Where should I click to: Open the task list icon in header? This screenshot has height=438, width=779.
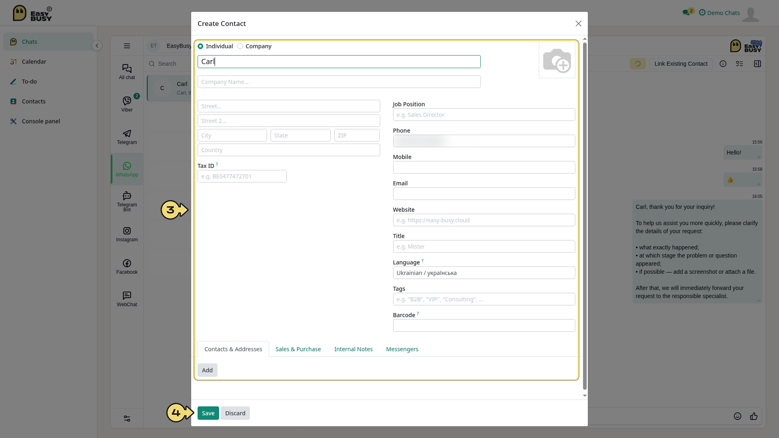pyautogui.click(x=740, y=64)
